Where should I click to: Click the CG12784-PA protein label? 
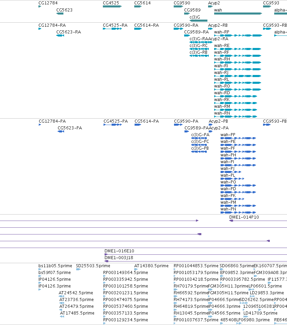pyautogui.click(x=52, y=121)
